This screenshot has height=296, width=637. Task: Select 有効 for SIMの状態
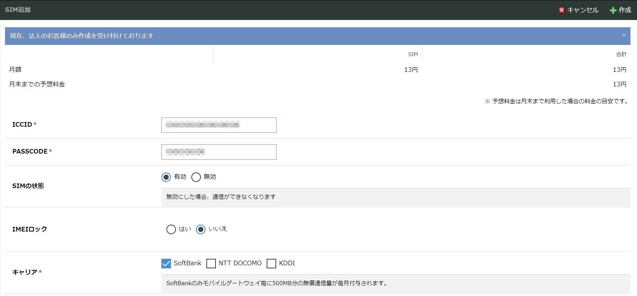166,177
